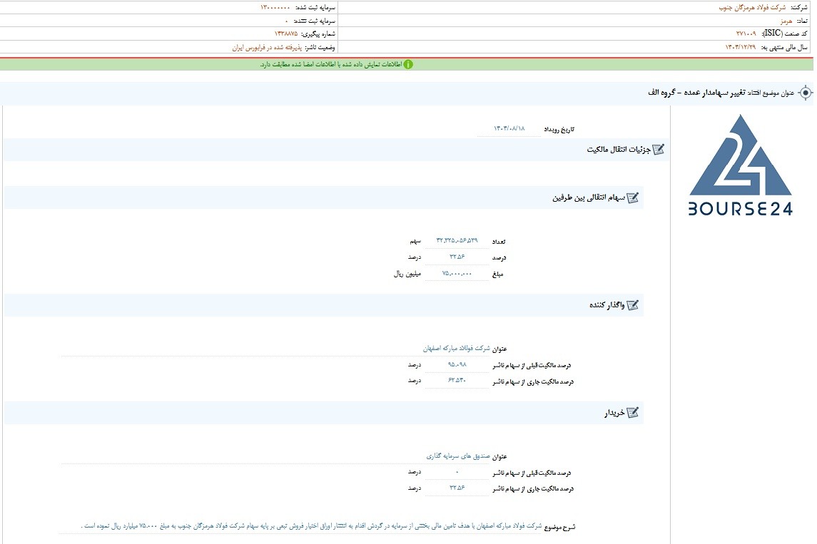Image resolution: width=817 pixels, height=544 pixels.
Task: Click the transferor's current ownership value ۶۲.۵۳۰
Action: pyautogui.click(x=457, y=381)
